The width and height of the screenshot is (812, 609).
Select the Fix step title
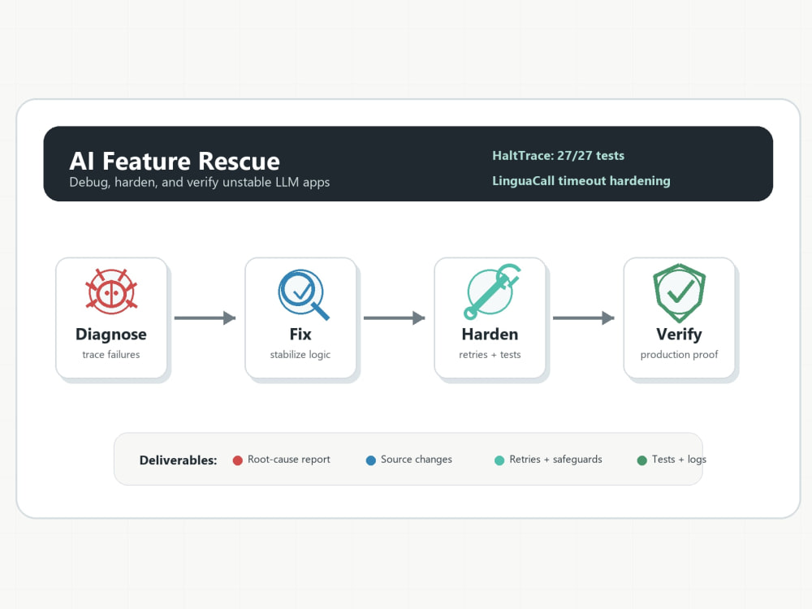click(x=300, y=334)
